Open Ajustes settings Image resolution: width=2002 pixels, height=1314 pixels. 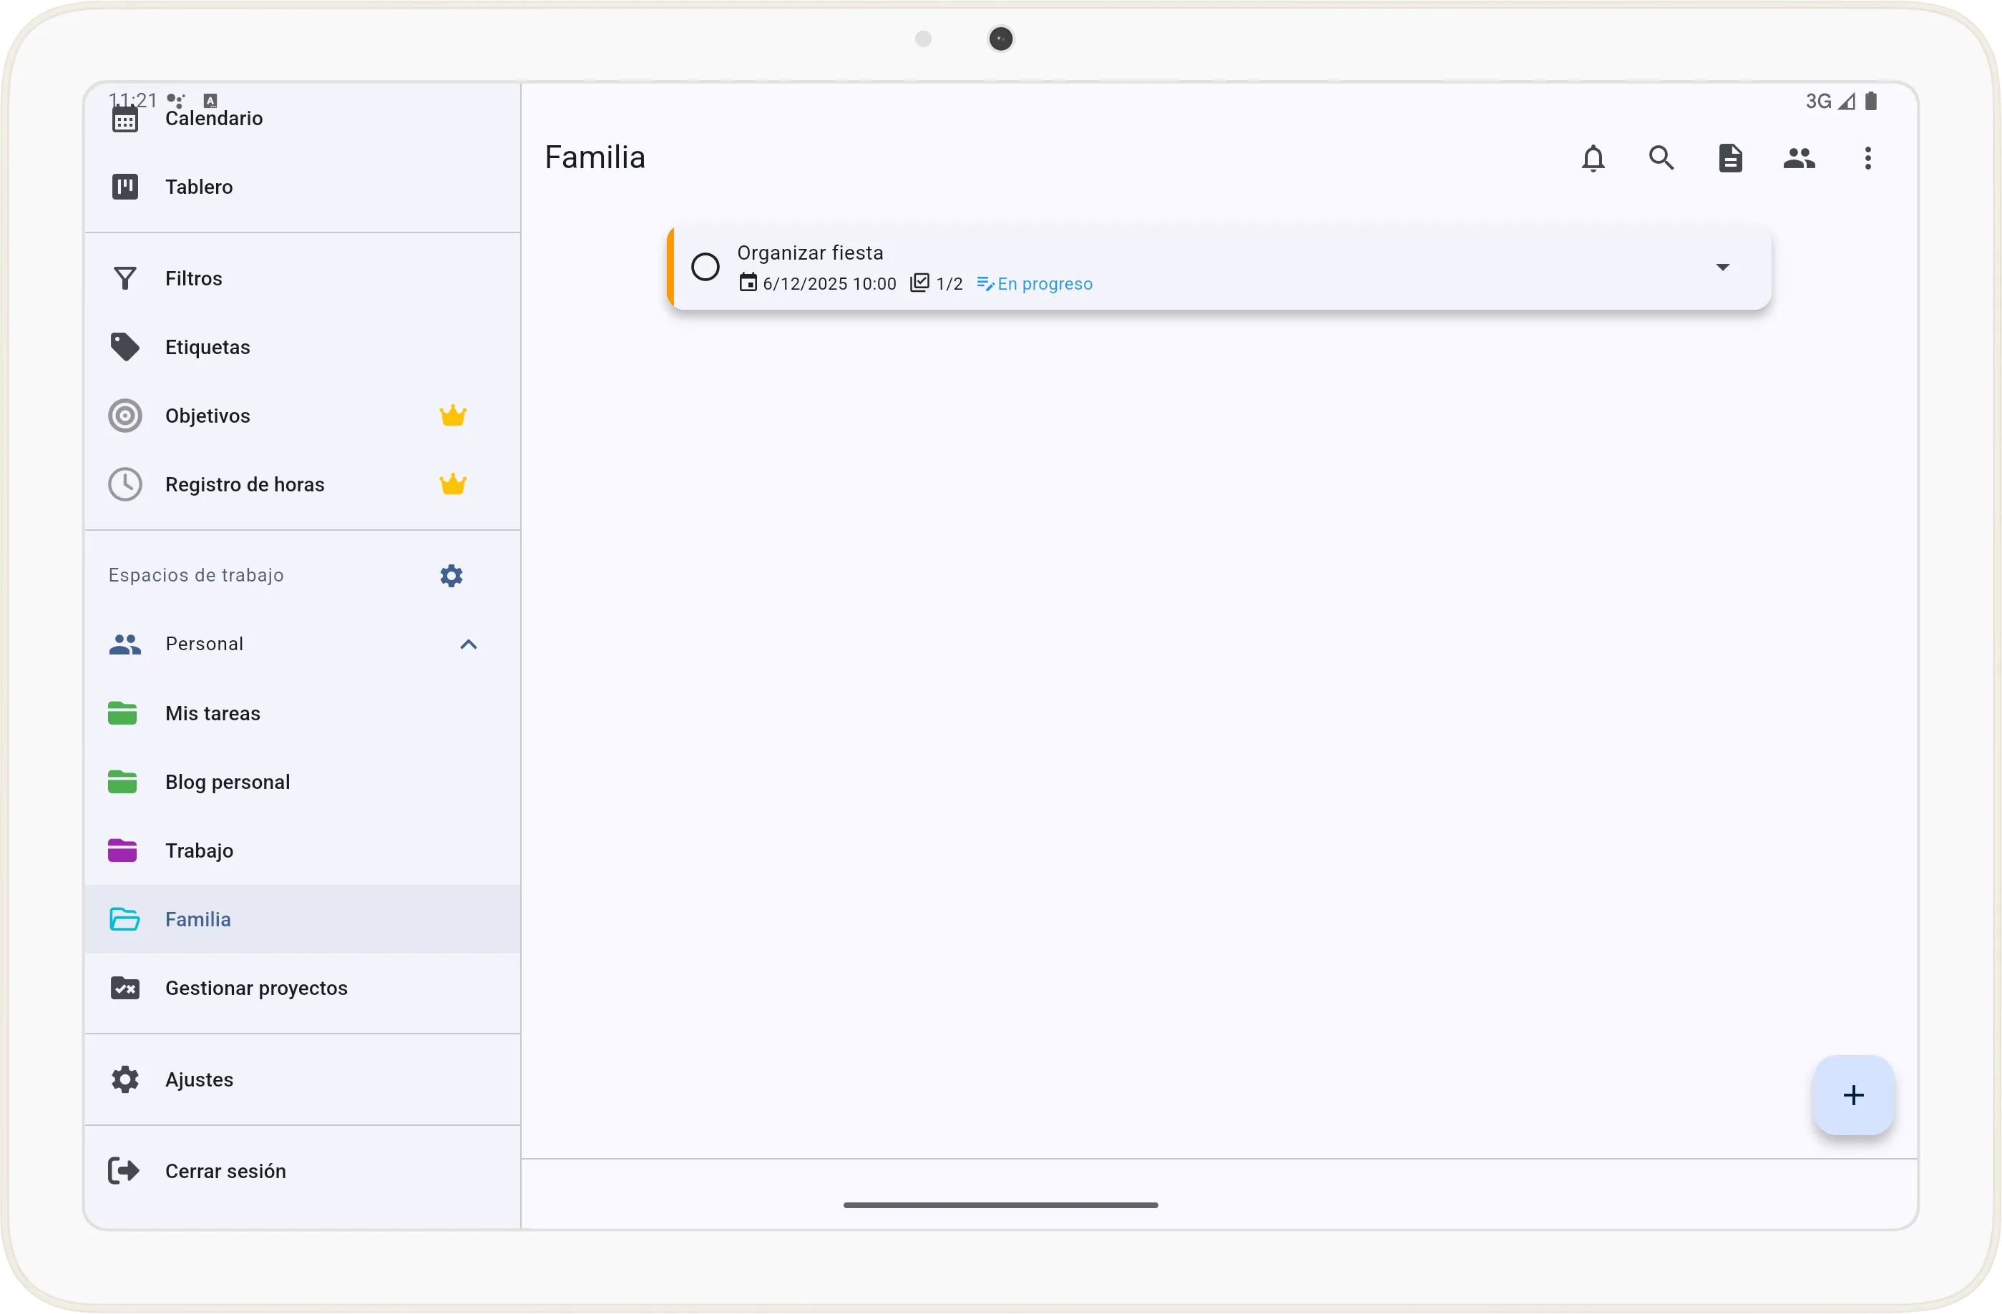pyautogui.click(x=198, y=1079)
